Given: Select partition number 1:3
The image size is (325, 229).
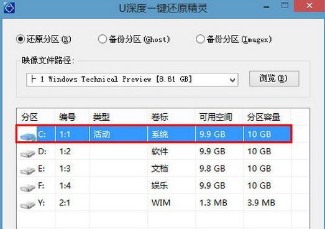Looking at the screenshot, I should coord(65,169).
